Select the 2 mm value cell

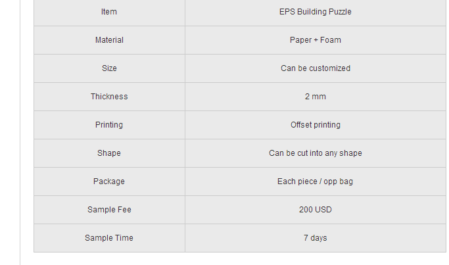[316, 97]
